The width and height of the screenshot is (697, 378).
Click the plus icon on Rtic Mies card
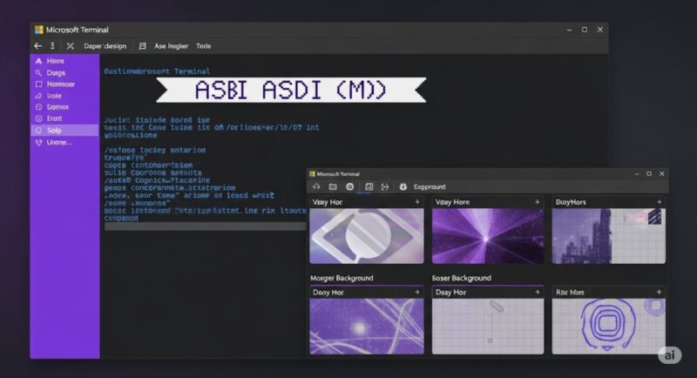(659, 293)
